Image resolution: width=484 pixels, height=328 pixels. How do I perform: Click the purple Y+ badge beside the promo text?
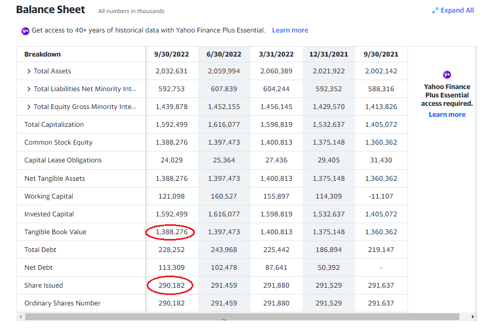tap(25, 31)
